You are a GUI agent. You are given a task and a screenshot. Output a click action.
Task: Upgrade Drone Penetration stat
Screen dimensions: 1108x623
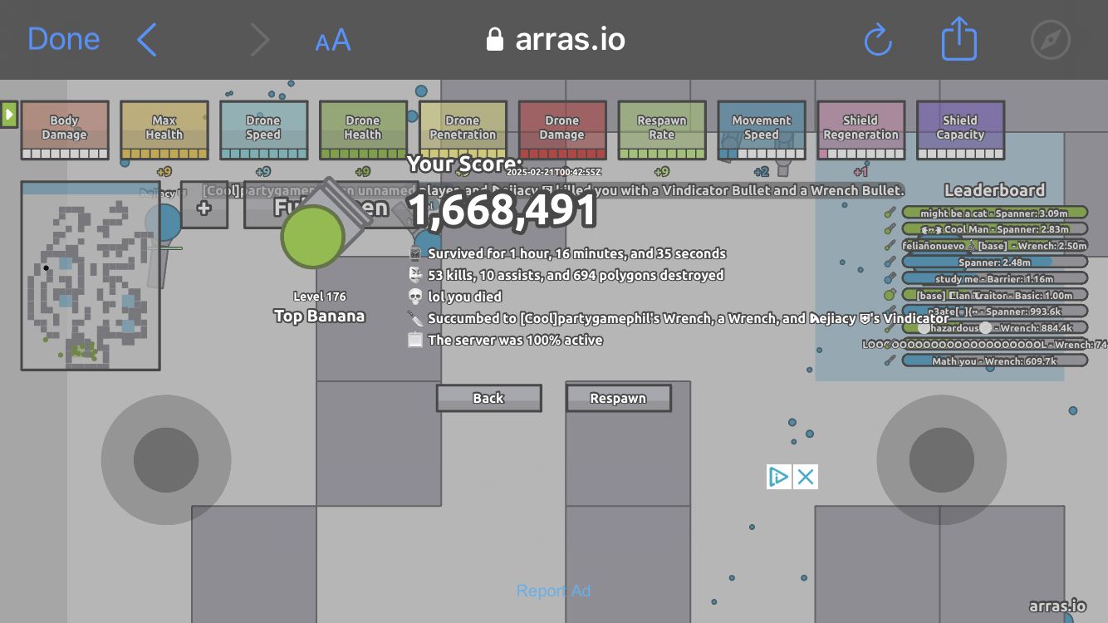tap(463, 130)
